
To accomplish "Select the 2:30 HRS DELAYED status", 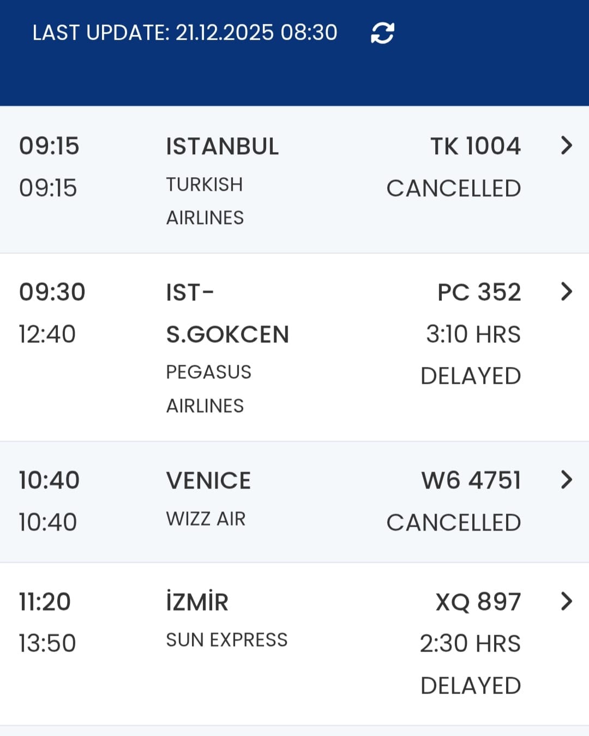I will 470,665.
